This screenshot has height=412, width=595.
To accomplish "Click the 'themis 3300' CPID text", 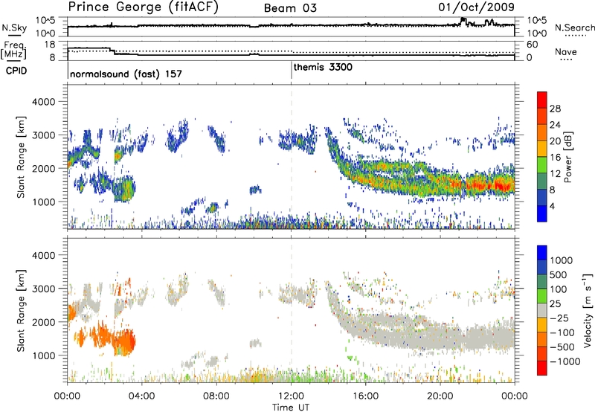I will (x=323, y=67).
